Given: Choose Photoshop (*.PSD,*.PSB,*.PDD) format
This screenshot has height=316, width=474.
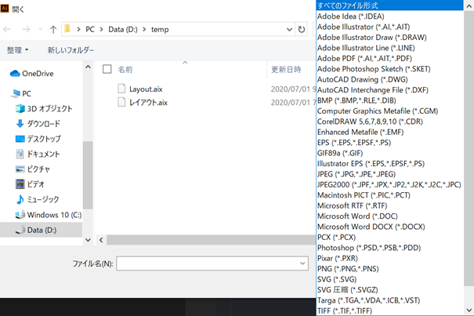Looking at the screenshot, I should point(389,248).
